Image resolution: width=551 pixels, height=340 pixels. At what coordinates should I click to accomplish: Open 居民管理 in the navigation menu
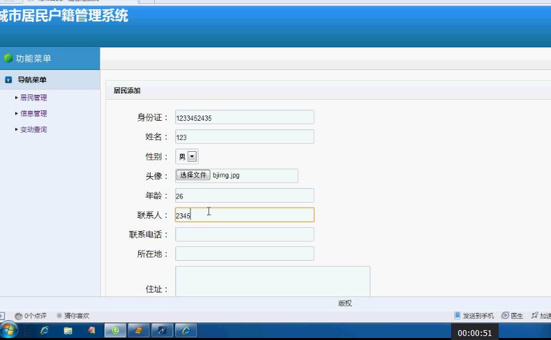point(33,98)
